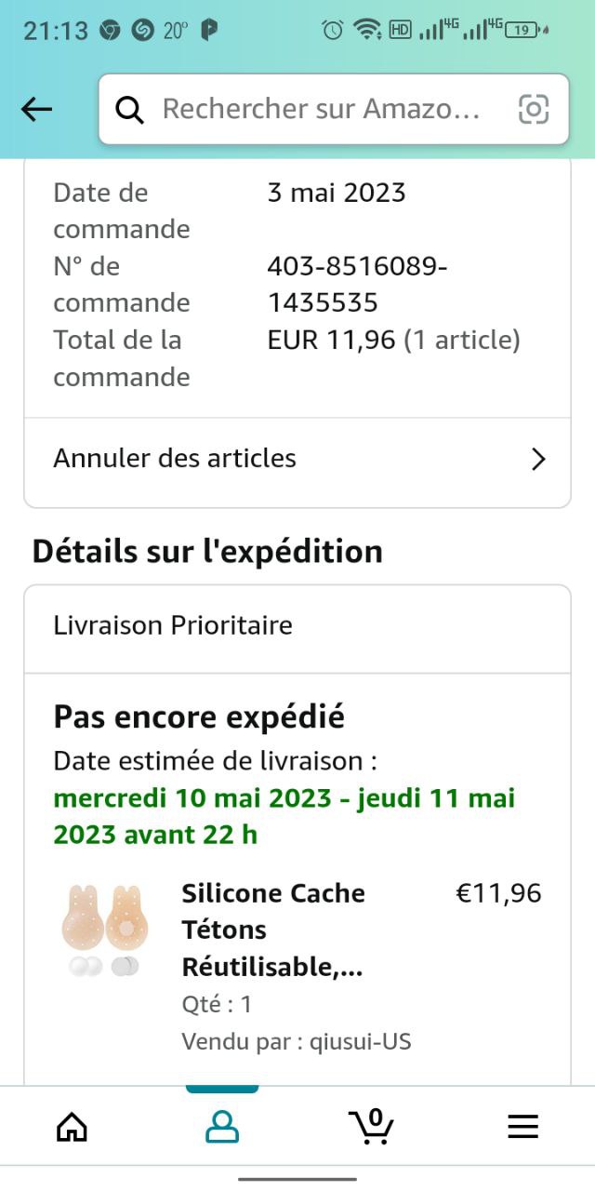
Task: Tap the back arrow icon
Action: [x=37, y=110]
